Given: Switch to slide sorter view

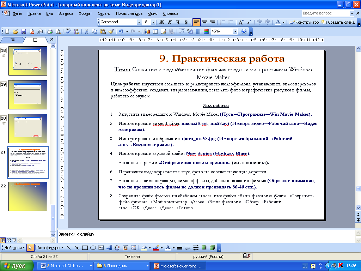Looking at the screenshot, I should 8,240.
